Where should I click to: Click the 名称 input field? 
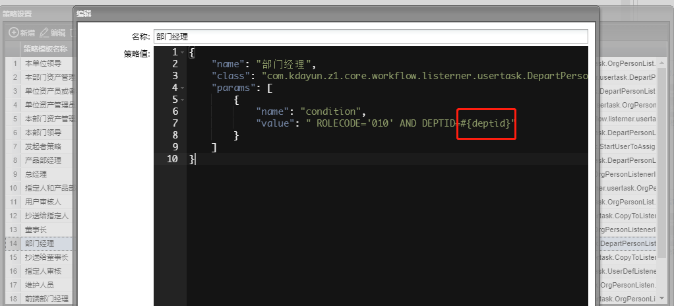point(369,37)
